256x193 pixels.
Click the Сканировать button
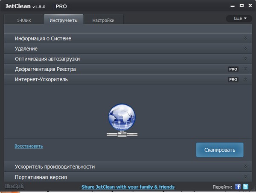(220, 150)
